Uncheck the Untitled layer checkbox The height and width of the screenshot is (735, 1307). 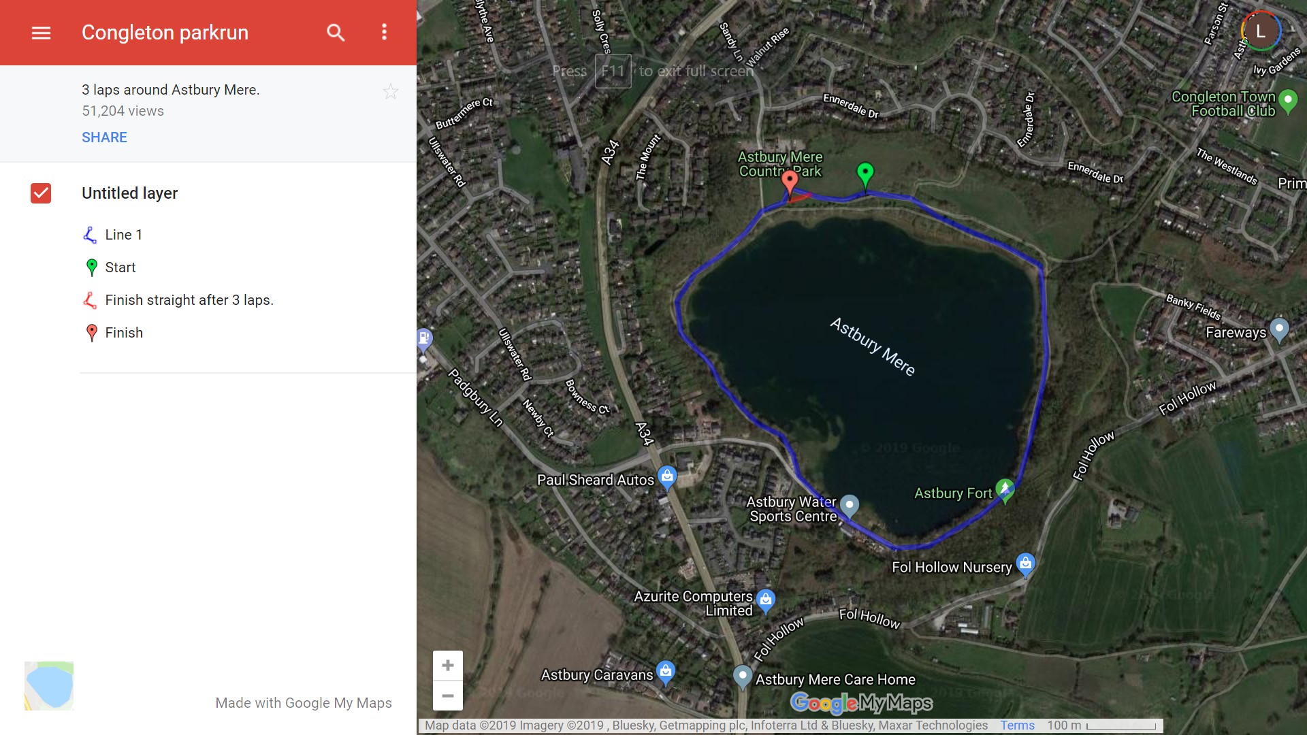click(x=41, y=193)
